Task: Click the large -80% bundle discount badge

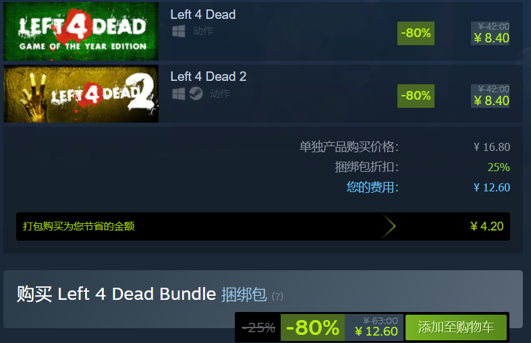Action: tap(312, 328)
